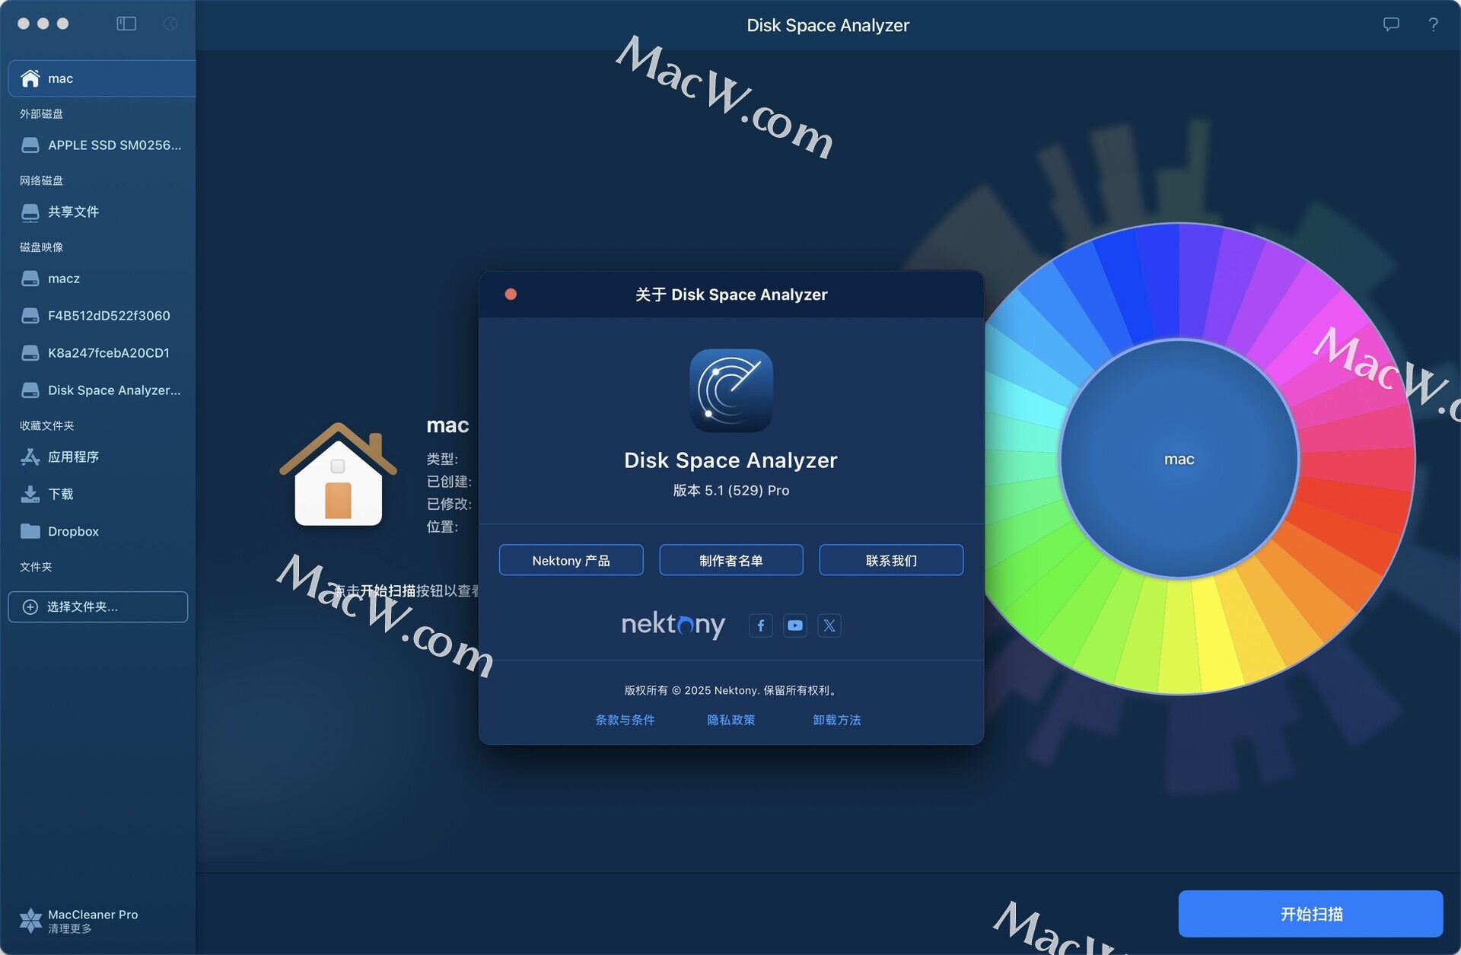Click the MacCleaner Pro snowflake icon
Image resolution: width=1461 pixels, height=955 pixels.
[30, 921]
